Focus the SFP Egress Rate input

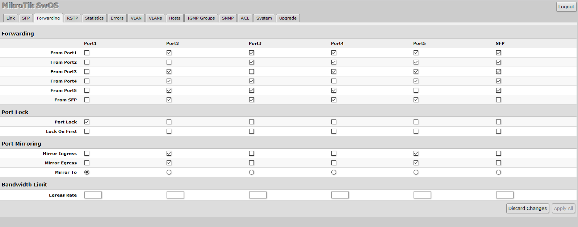tap(505, 195)
